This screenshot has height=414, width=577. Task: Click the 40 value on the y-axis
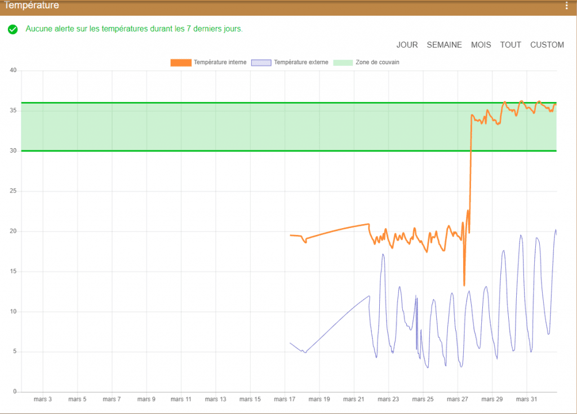click(x=14, y=70)
